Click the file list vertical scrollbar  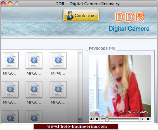click(80, 86)
